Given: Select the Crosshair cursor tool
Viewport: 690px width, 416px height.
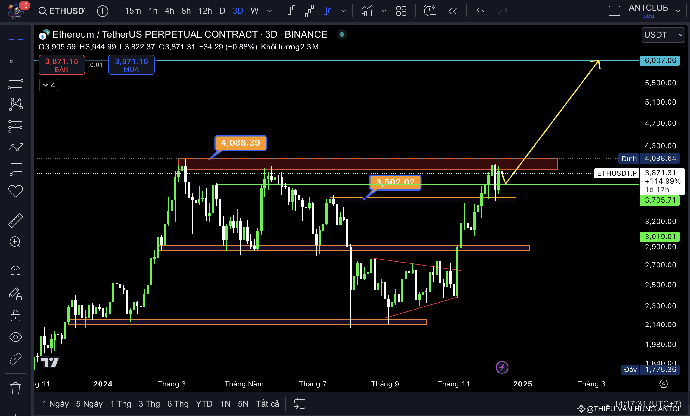Looking at the screenshot, I should coord(15,40).
